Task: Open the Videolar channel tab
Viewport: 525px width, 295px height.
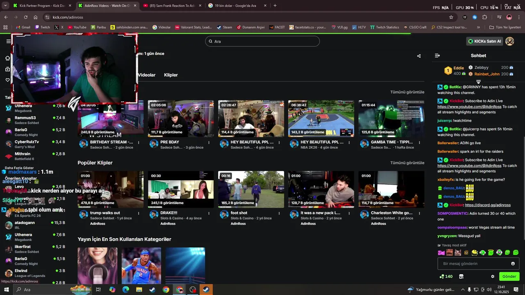Action: click(146, 75)
